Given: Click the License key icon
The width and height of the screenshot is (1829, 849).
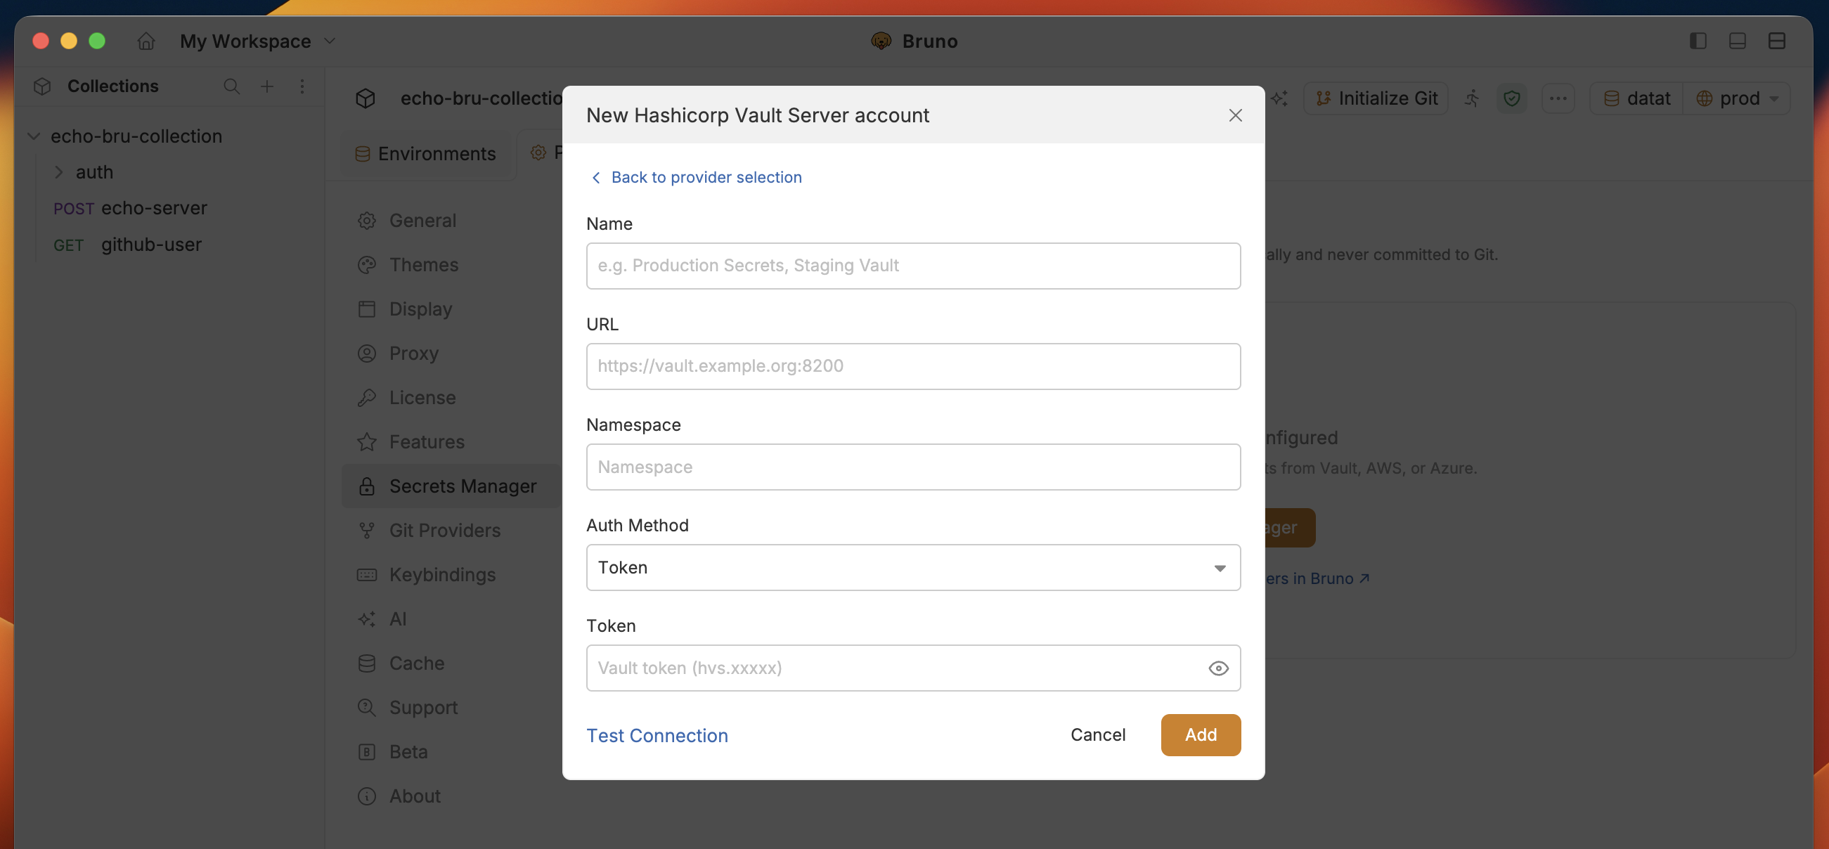Looking at the screenshot, I should (367, 398).
